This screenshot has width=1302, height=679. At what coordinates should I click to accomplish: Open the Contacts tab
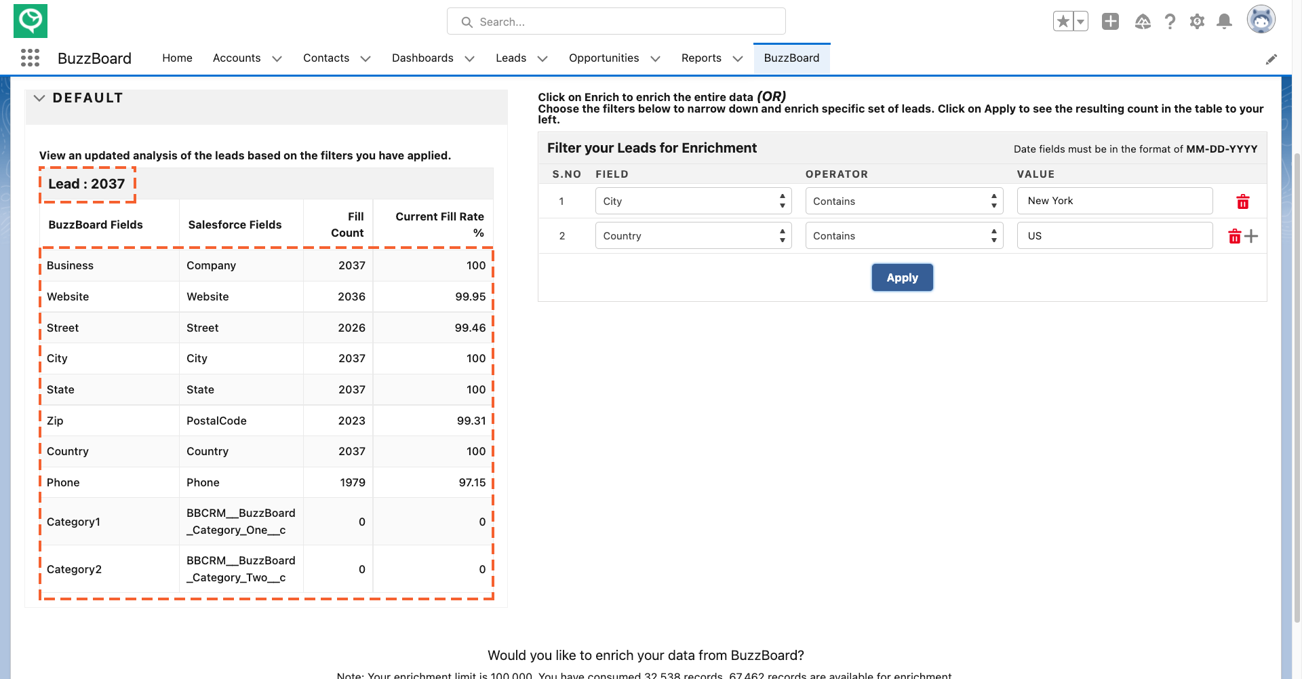[326, 58]
